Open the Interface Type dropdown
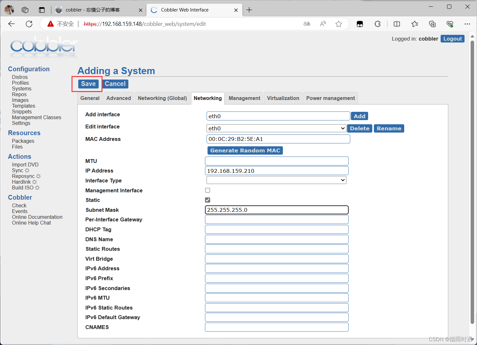 pyautogui.click(x=276, y=180)
